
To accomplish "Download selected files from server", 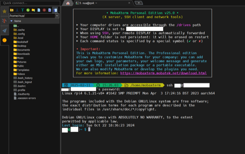I will pyautogui.click(x=17, y=10).
